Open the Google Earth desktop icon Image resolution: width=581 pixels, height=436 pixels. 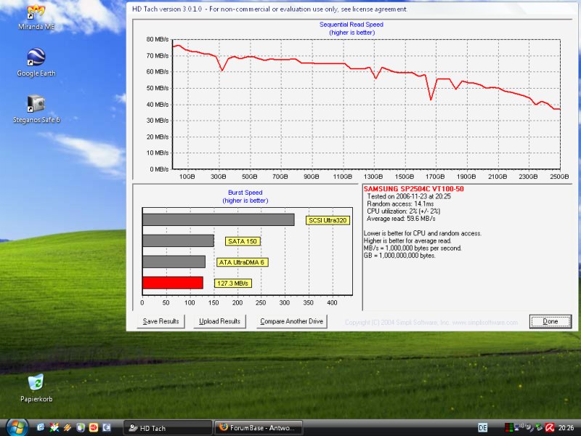click(x=36, y=62)
